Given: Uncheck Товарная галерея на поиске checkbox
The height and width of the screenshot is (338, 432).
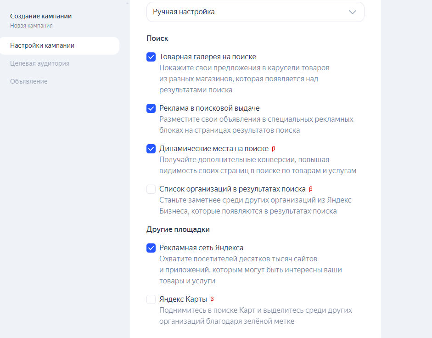Looking at the screenshot, I should (151, 57).
